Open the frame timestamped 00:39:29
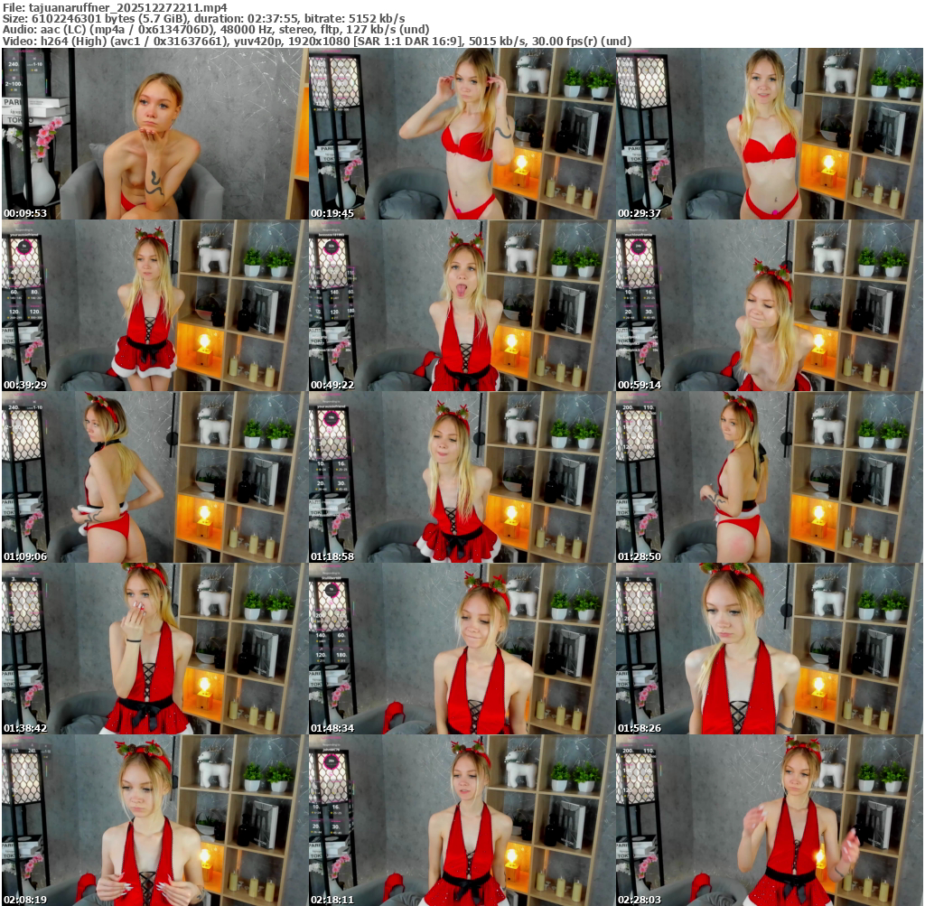 tap(154, 305)
